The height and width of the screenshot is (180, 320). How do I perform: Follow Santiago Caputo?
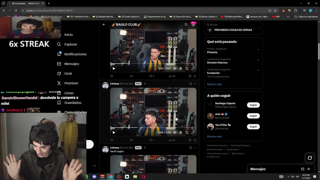click(253, 105)
